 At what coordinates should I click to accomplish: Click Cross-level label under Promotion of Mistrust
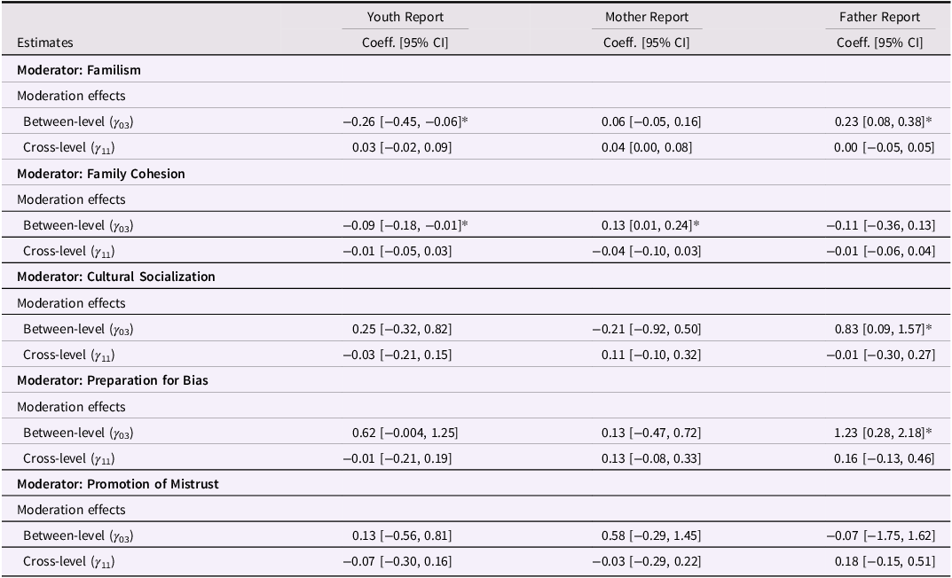click(x=68, y=561)
